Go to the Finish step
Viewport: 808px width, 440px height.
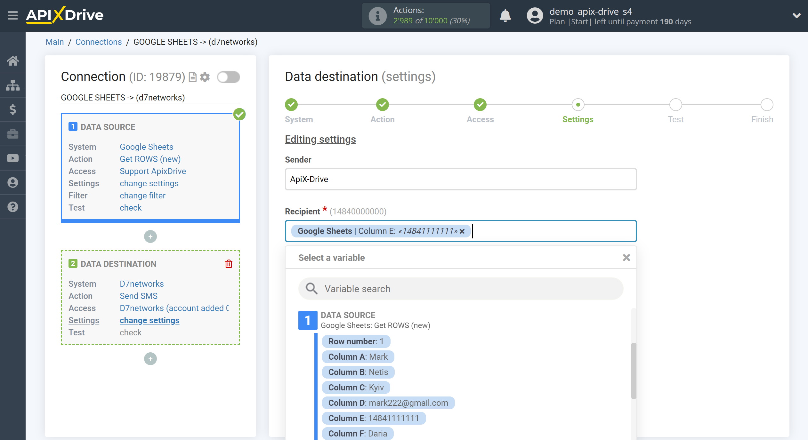[767, 105]
